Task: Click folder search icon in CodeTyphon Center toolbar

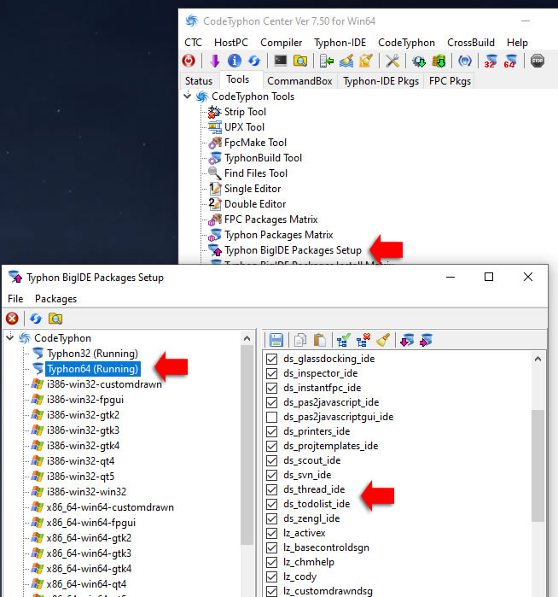Action: pos(300,61)
